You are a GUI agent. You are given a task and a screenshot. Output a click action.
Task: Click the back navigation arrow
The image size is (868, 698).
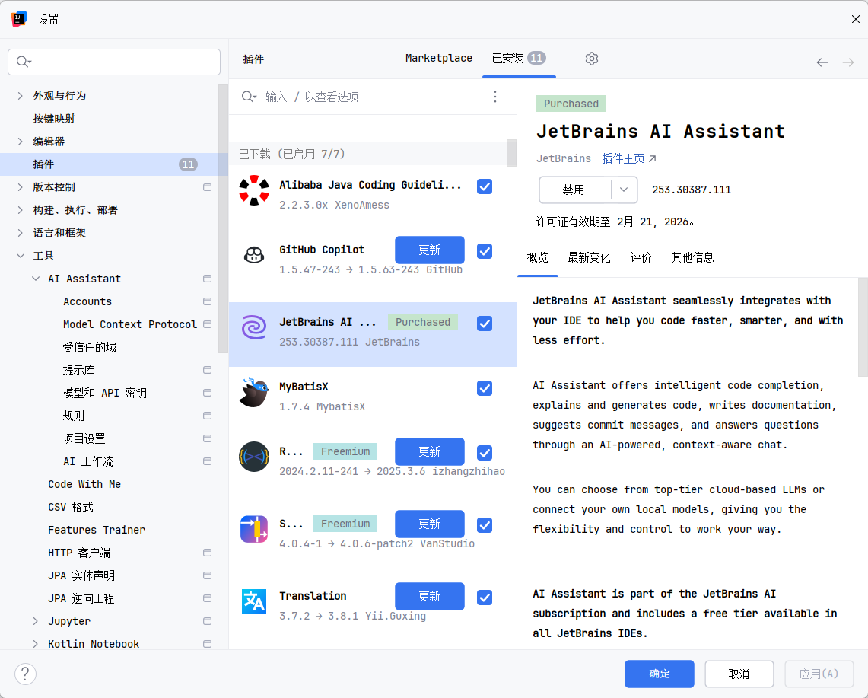[x=822, y=62]
